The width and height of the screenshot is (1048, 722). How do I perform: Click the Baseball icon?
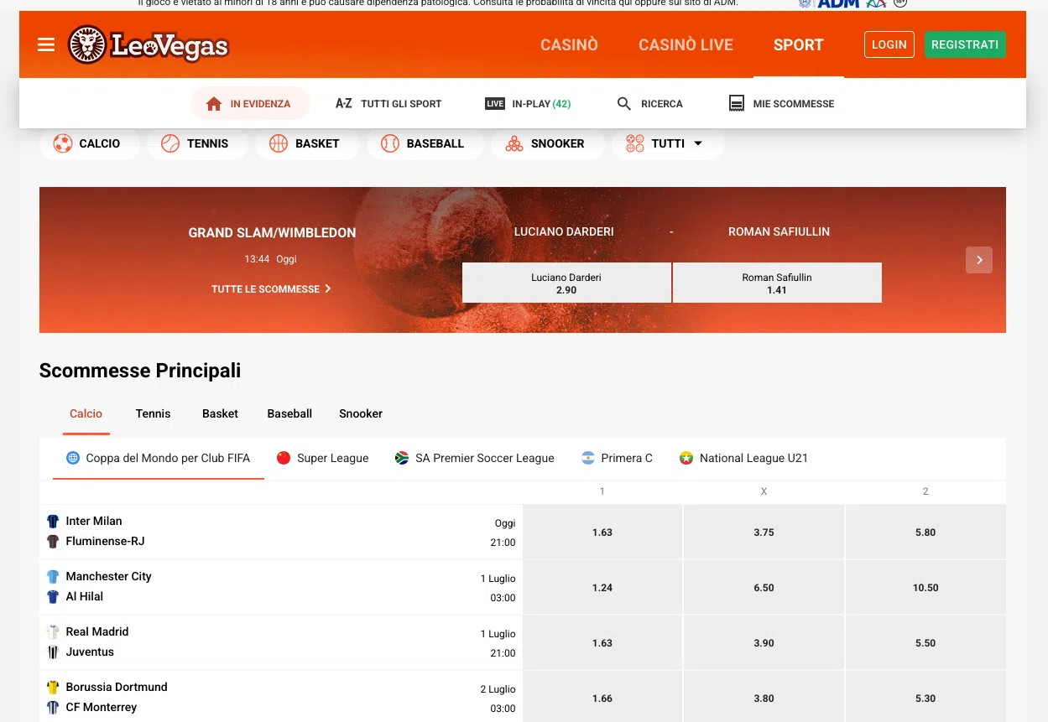tap(390, 143)
